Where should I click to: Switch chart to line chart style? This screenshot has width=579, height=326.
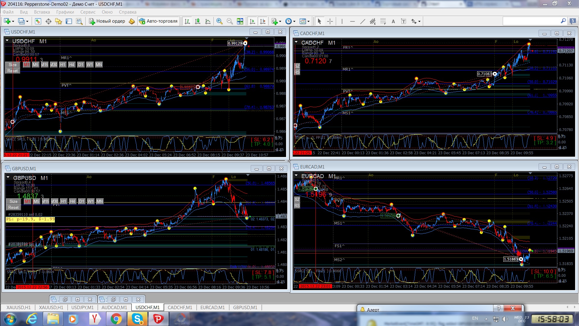pyautogui.click(x=208, y=21)
